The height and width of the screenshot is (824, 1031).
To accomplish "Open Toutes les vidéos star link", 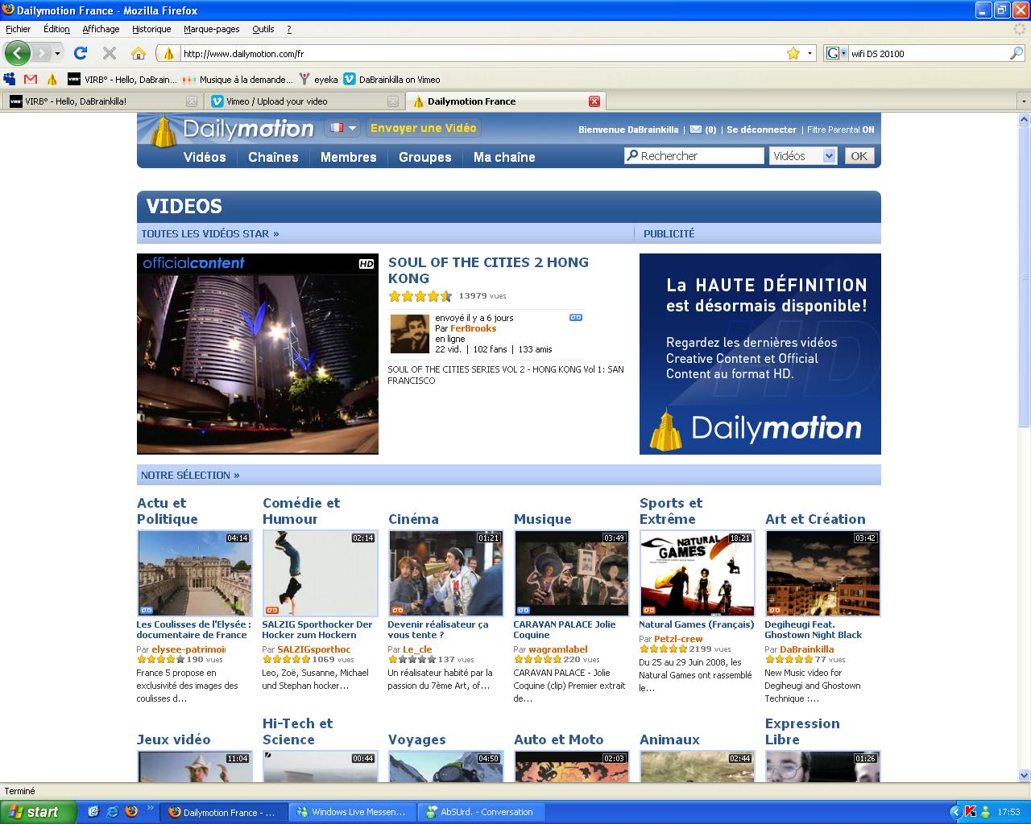I will click(210, 233).
